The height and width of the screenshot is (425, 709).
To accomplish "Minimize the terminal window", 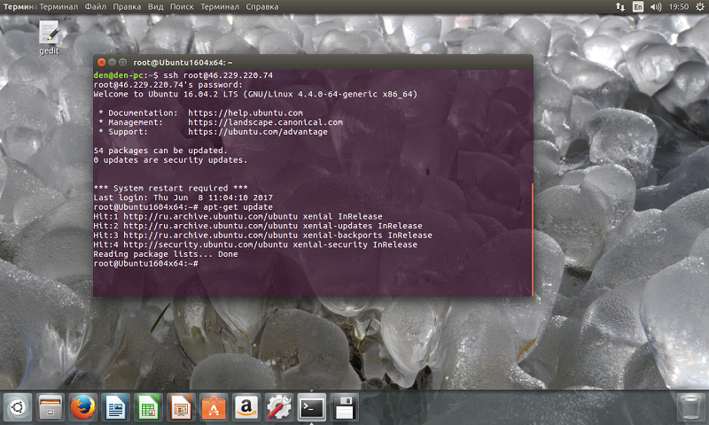I will pyautogui.click(x=113, y=62).
